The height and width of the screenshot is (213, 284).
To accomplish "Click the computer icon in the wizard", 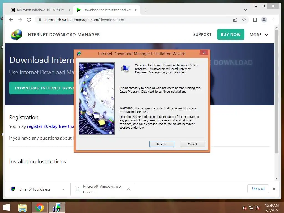I will (125, 69).
